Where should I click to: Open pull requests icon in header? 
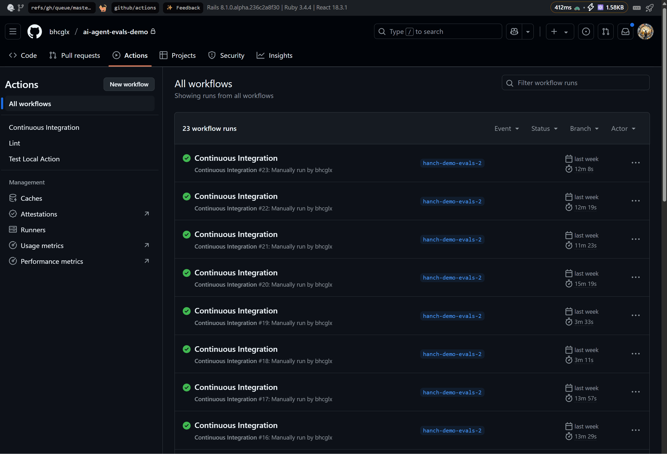tap(605, 32)
